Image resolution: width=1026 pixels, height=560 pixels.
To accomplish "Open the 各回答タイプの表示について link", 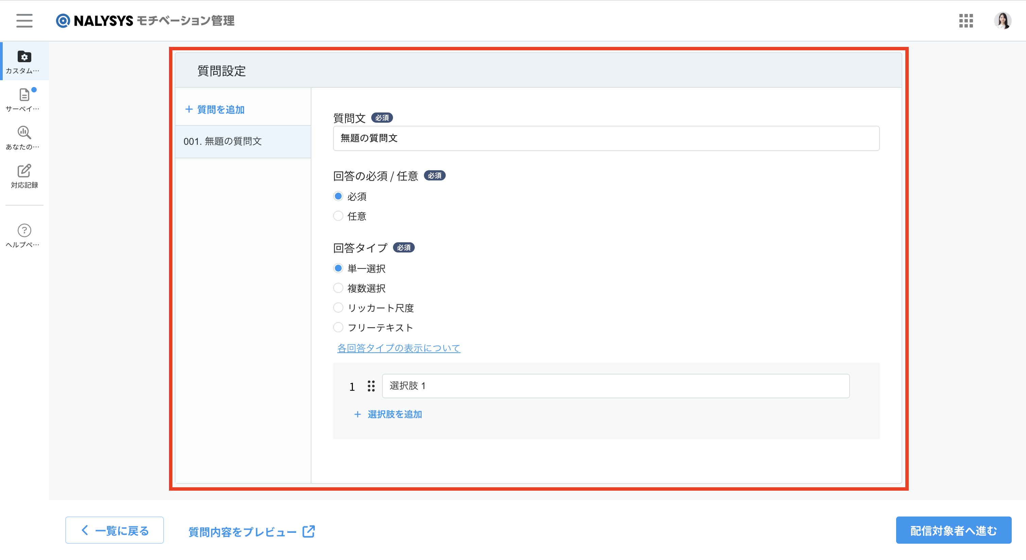I will (x=399, y=348).
